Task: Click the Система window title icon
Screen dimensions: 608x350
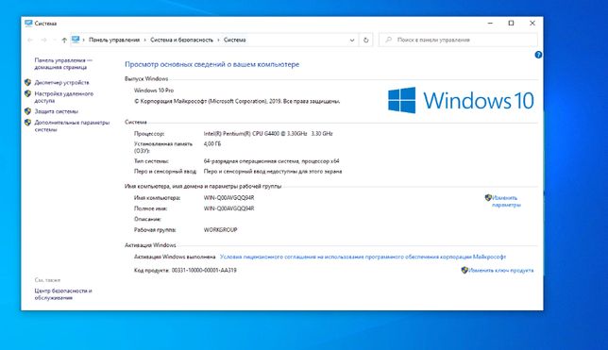Action: [x=28, y=24]
